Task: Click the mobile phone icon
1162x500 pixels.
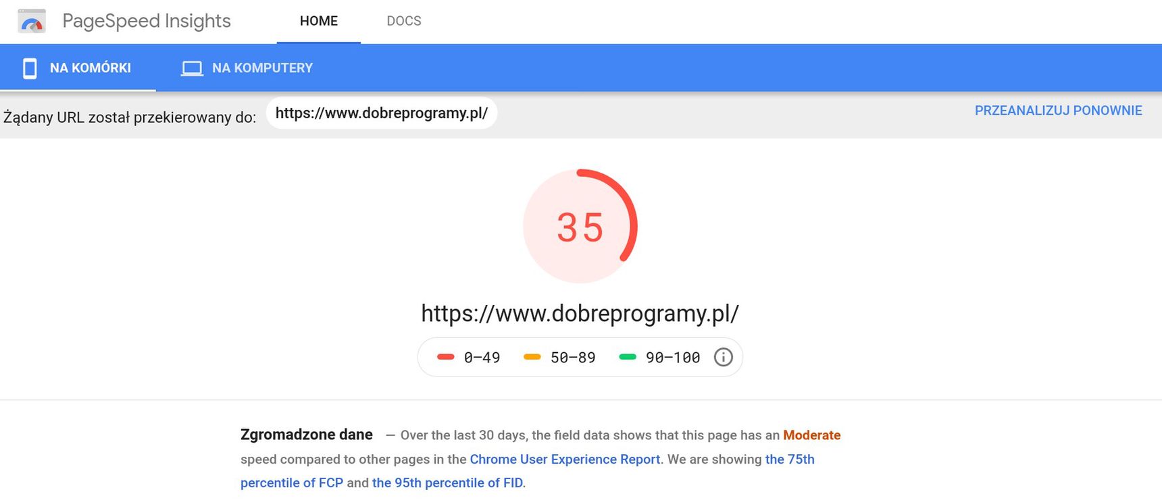Action: tap(30, 68)
